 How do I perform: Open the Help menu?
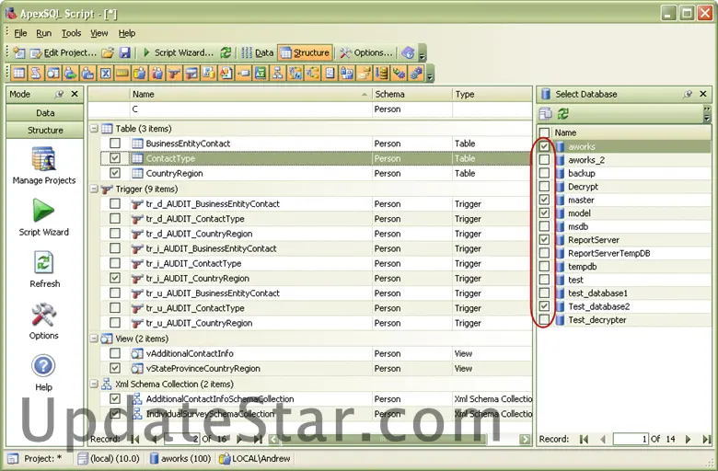(x=127, y=33)
